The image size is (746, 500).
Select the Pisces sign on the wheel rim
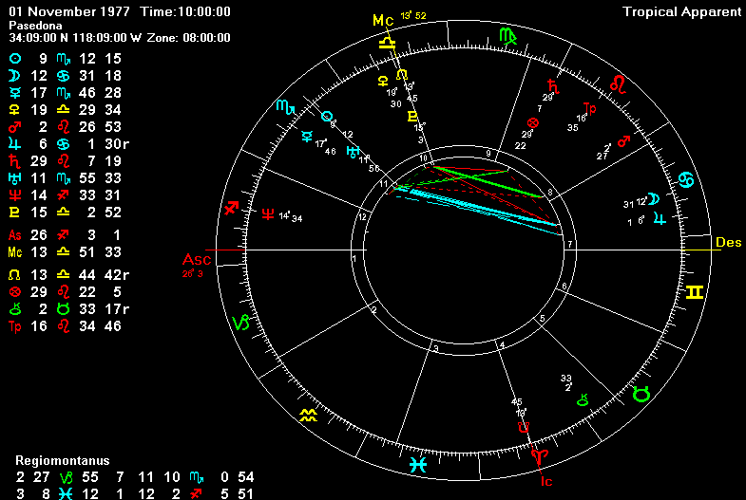coord(418,464)
